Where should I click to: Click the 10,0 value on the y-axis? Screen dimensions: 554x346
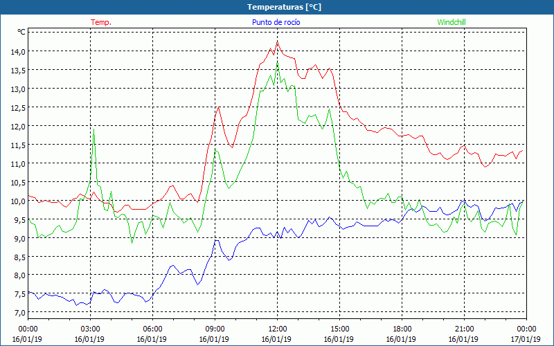[18, 201]
